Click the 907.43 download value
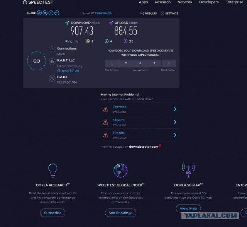247x227 pixels. click(82, 31)
